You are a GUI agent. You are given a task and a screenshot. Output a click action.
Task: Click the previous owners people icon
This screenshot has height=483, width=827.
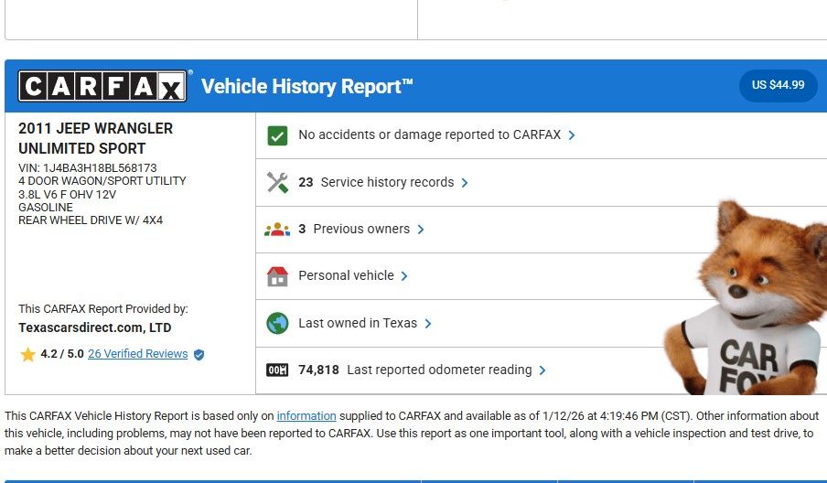[x=277, y=230]
